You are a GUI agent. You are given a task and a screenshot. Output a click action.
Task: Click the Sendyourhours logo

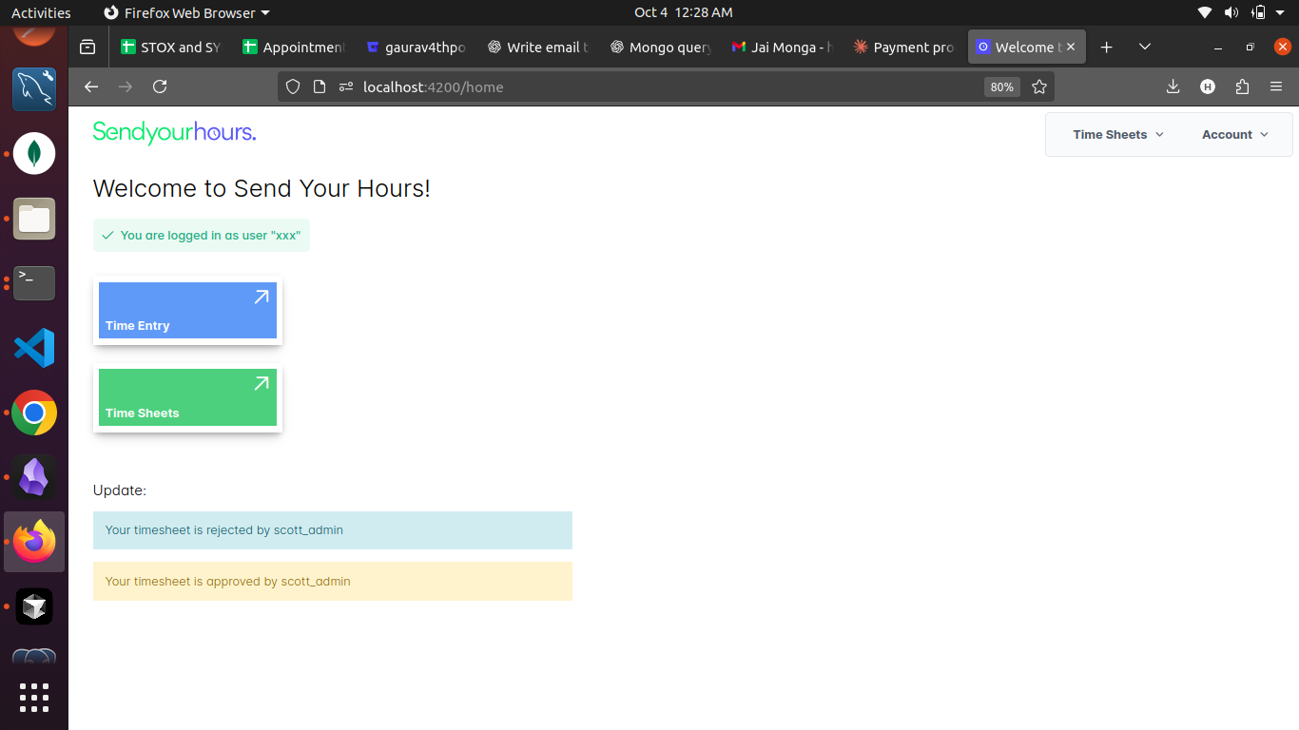pos(174,133)
